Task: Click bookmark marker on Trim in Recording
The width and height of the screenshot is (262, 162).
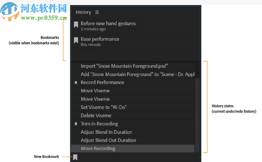Action: (76, 124)
